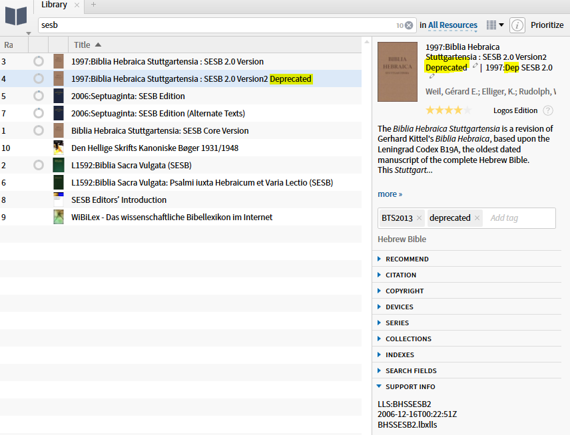Toggle circle for BHS SESB Core Version
570x435 pixels.
point(39,130)
